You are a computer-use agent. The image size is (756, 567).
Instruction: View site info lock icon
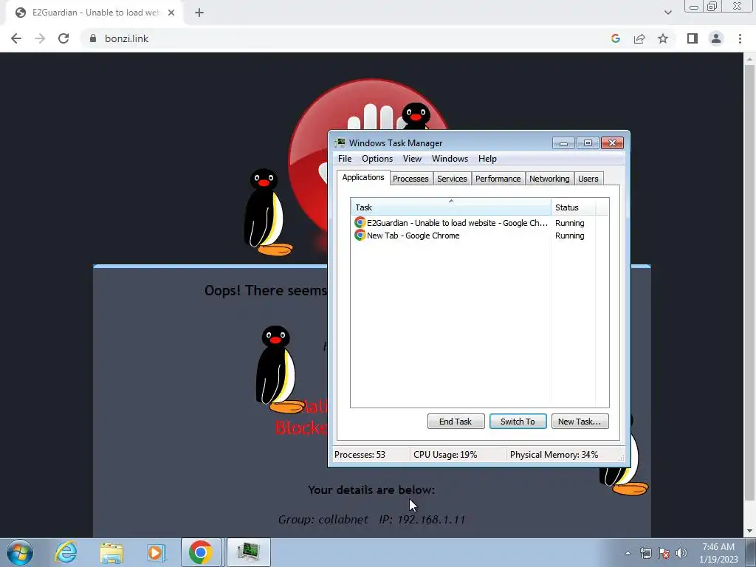(x=93, y=38)
